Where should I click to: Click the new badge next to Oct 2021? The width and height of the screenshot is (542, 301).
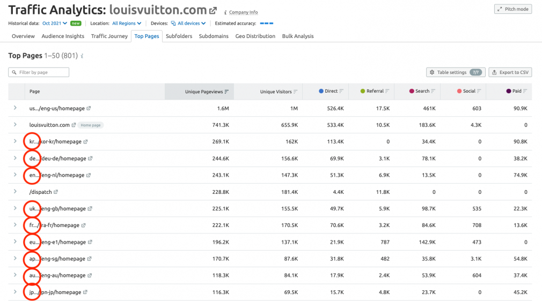pyautogui.click(x=76, y=23)
